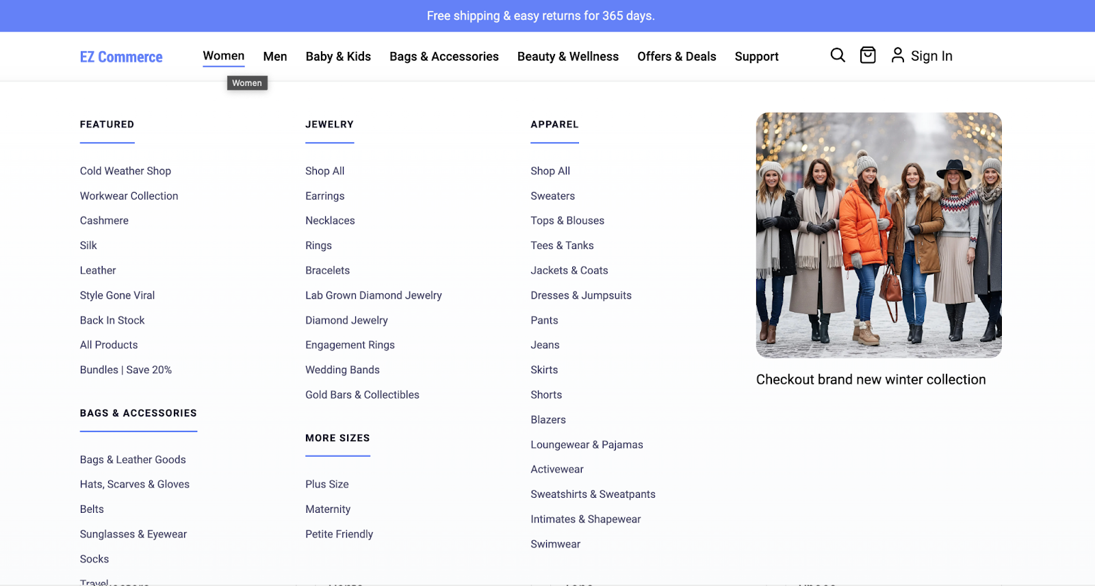Open the search icon in header
Image resolution: width=1095 pixels, height=586 pixels.
838,55
